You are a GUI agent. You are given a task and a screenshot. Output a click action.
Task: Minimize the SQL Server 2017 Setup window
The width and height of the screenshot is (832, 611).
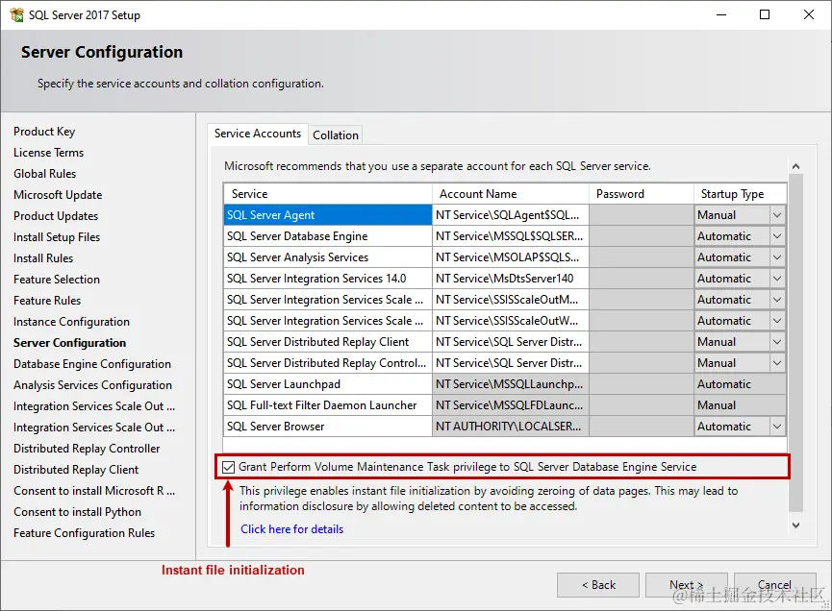[x=721, y=14]
